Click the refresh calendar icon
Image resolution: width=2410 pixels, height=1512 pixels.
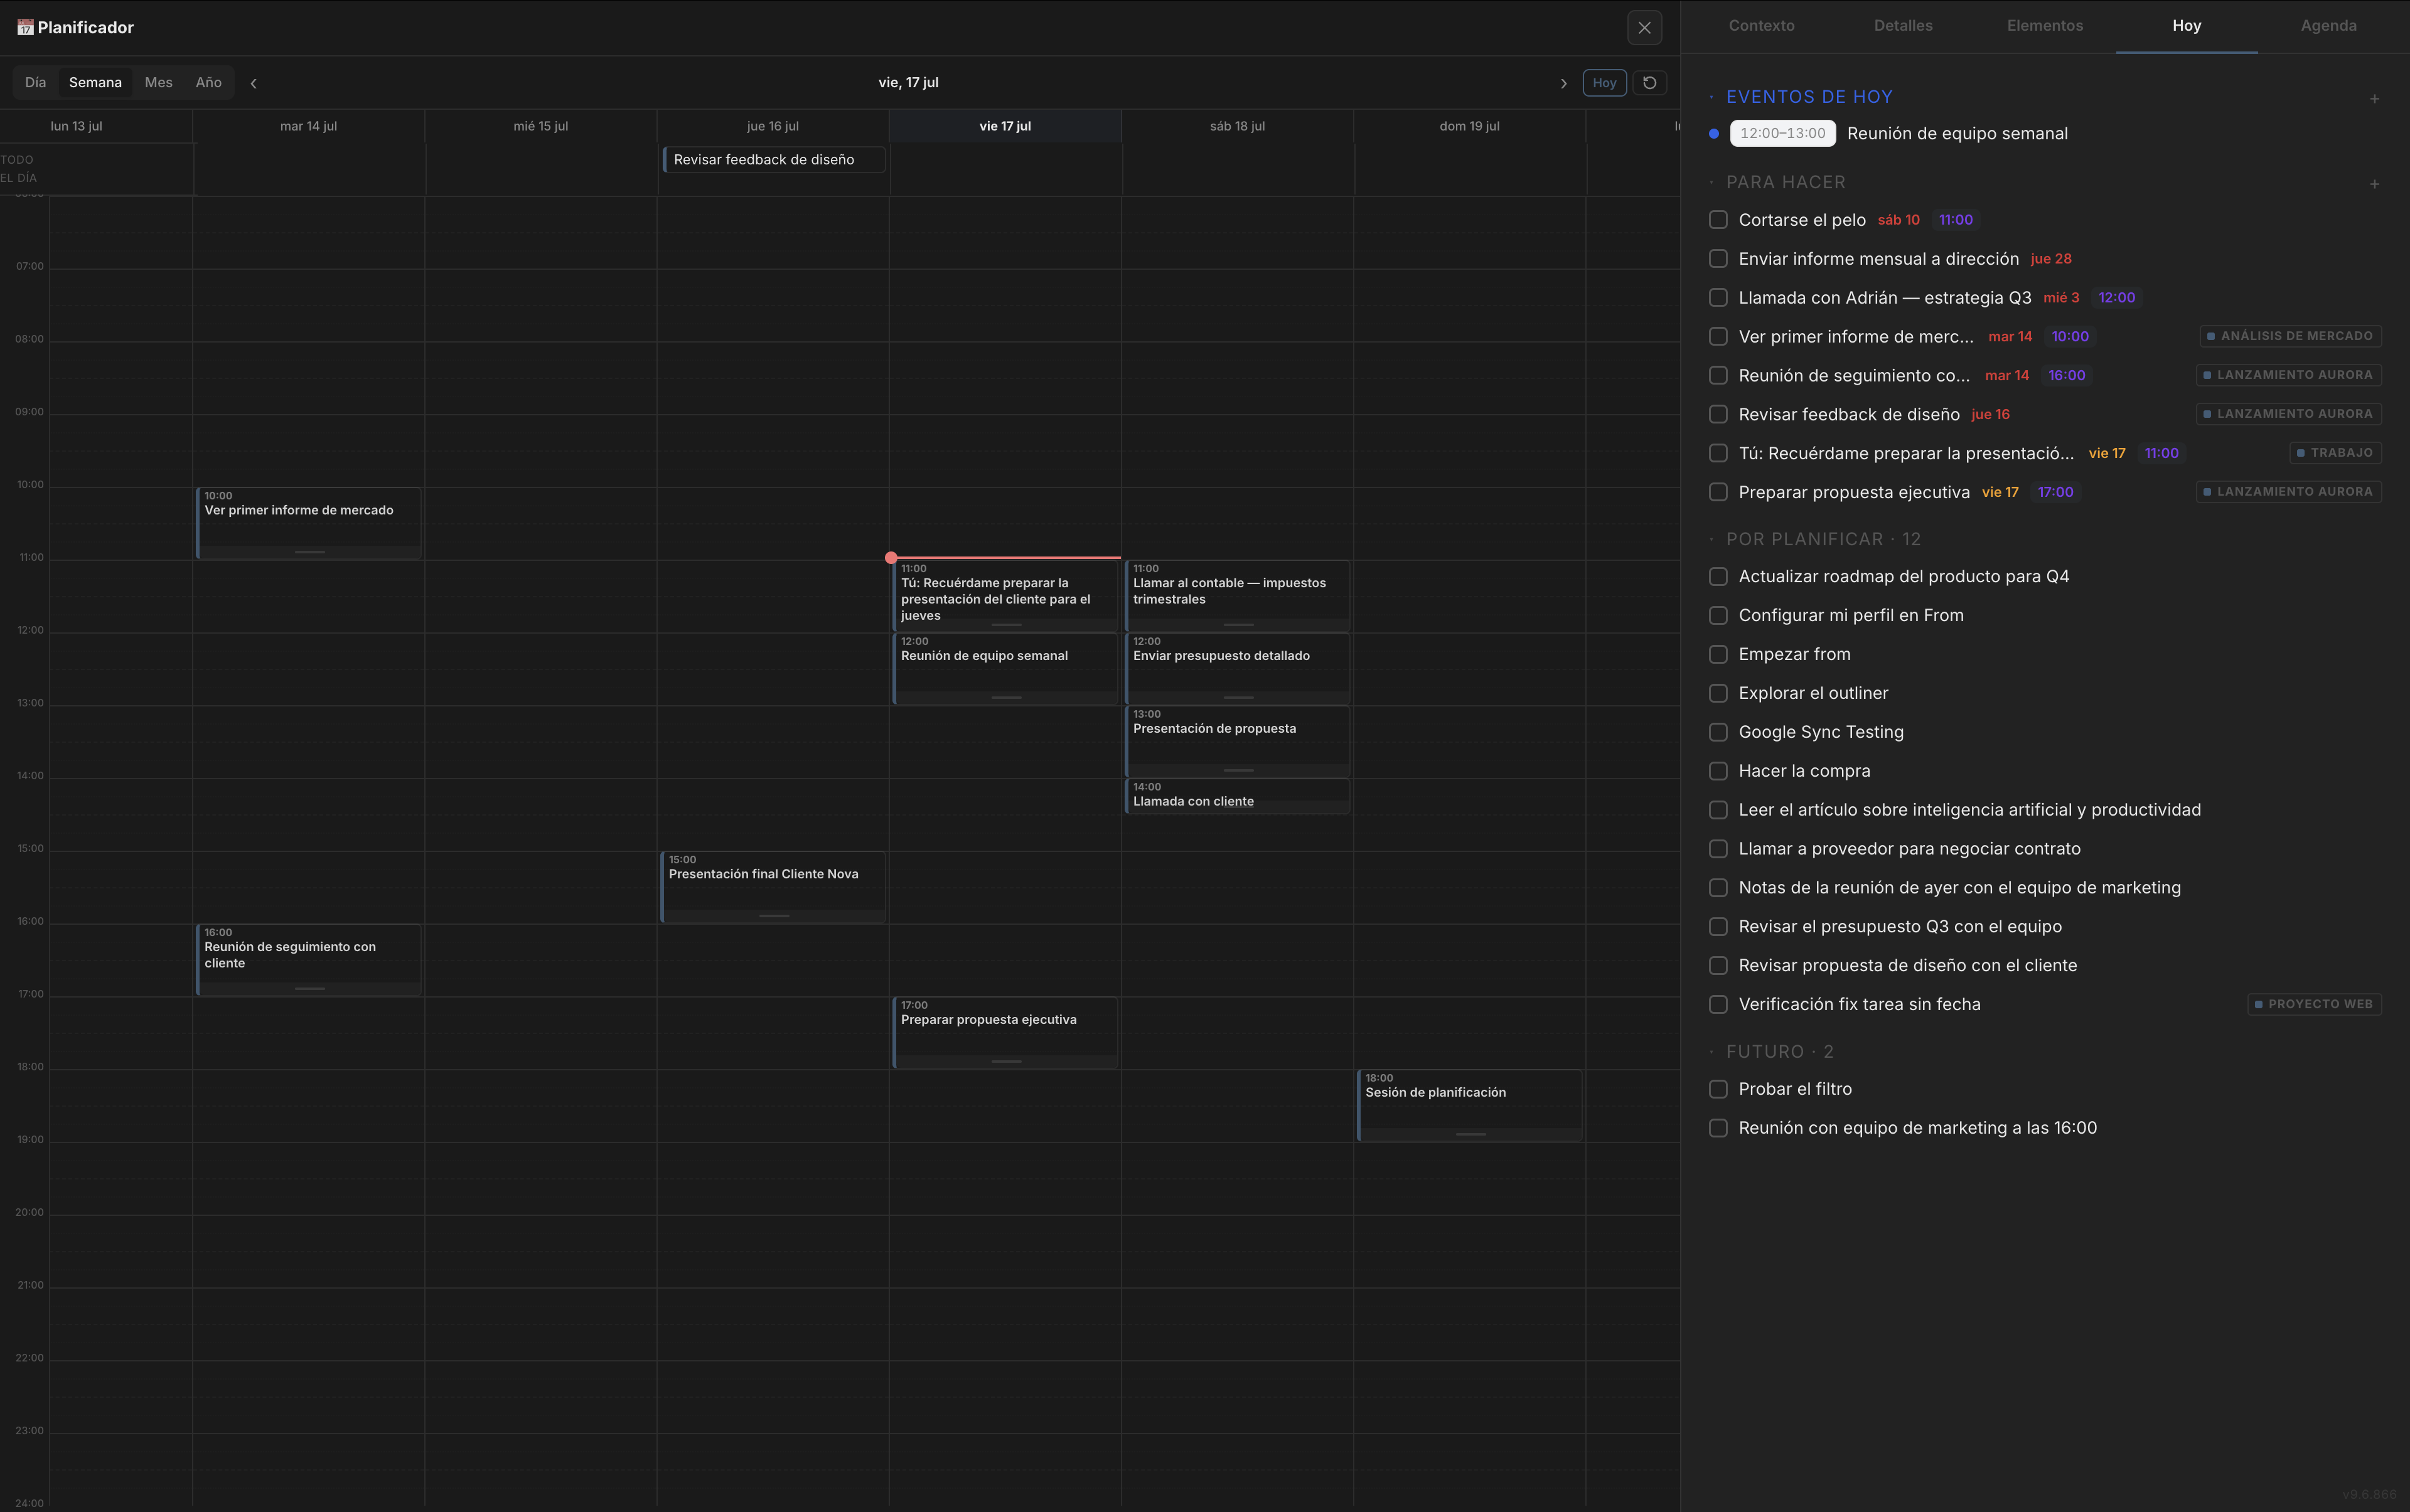tap(1649, 83)
